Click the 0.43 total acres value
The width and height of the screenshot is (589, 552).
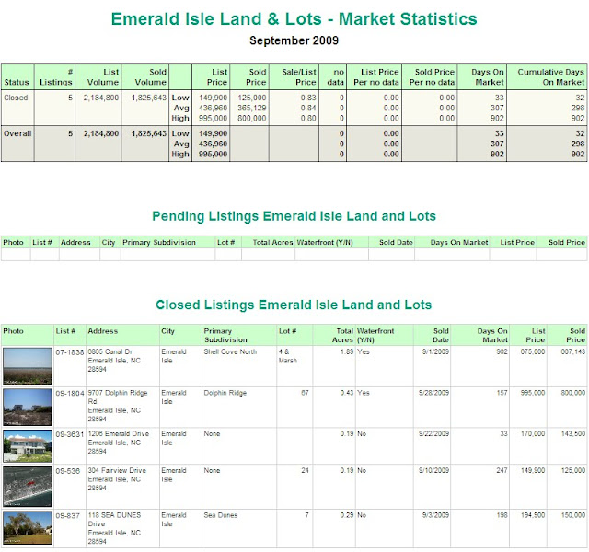pyautogui.click(x=347, y=393)
